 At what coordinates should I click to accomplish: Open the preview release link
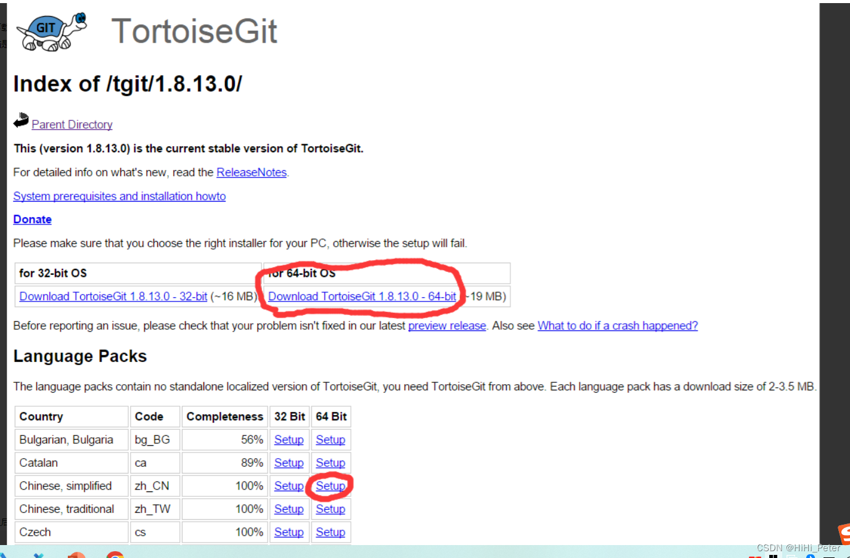pyautogui.click(x=447, y=326)
